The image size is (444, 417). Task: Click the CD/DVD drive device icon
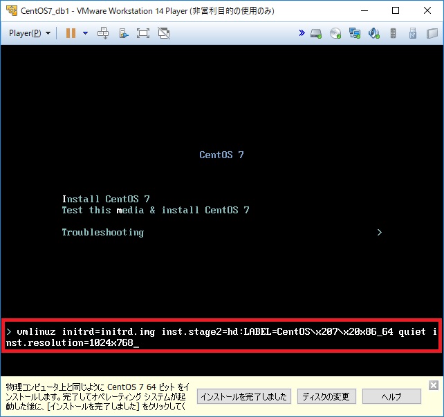tap(335, 33)
